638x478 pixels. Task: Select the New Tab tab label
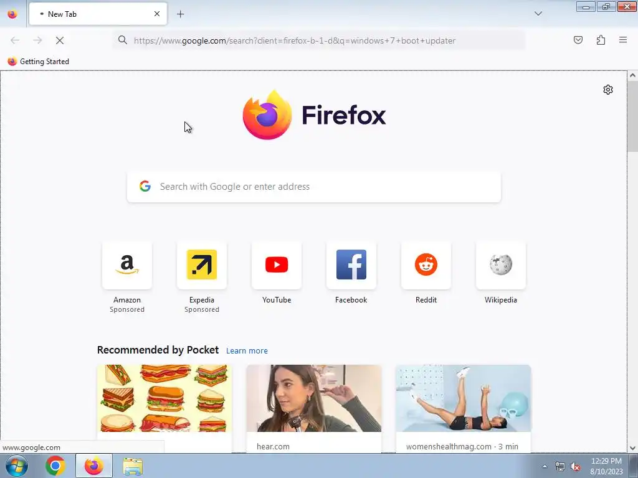[x=62, y=14]
